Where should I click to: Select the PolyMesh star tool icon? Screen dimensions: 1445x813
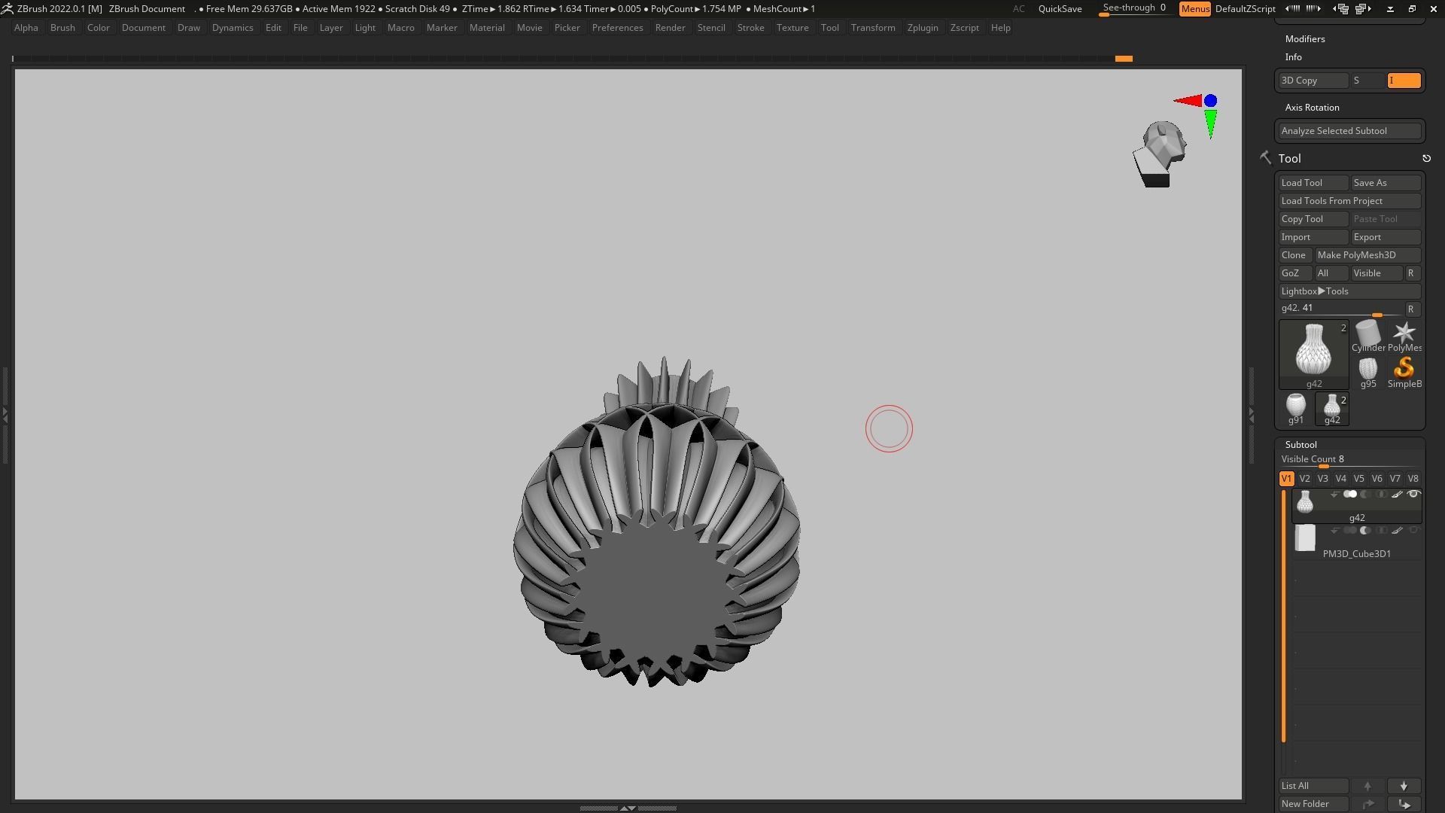[1404, 333]
